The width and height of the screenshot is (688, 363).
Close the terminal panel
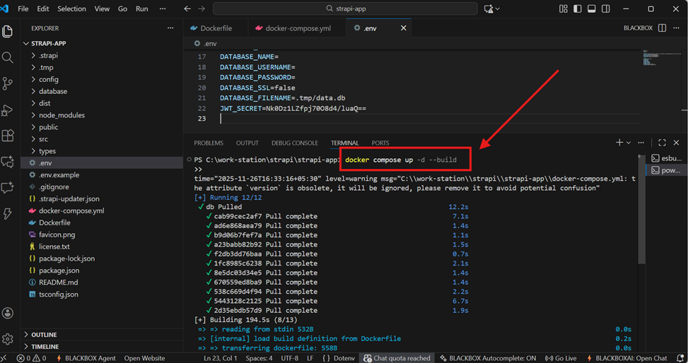coord(676,143)
